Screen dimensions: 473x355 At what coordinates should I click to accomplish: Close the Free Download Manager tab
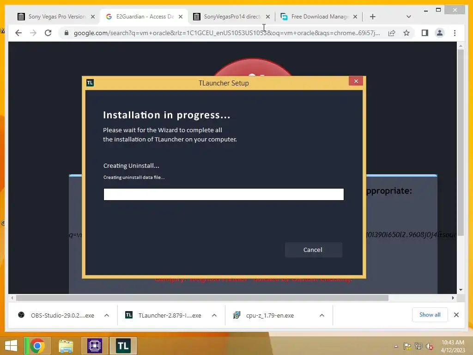click(x=355, y=17)
